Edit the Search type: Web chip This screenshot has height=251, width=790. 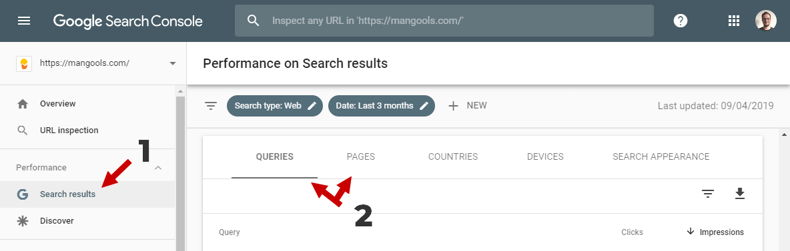[275, 106]
